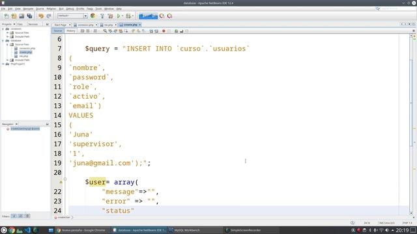The image size is (417, 234).
Task: Click the red Start Macro Recording icon
Action: pos(164,31)
